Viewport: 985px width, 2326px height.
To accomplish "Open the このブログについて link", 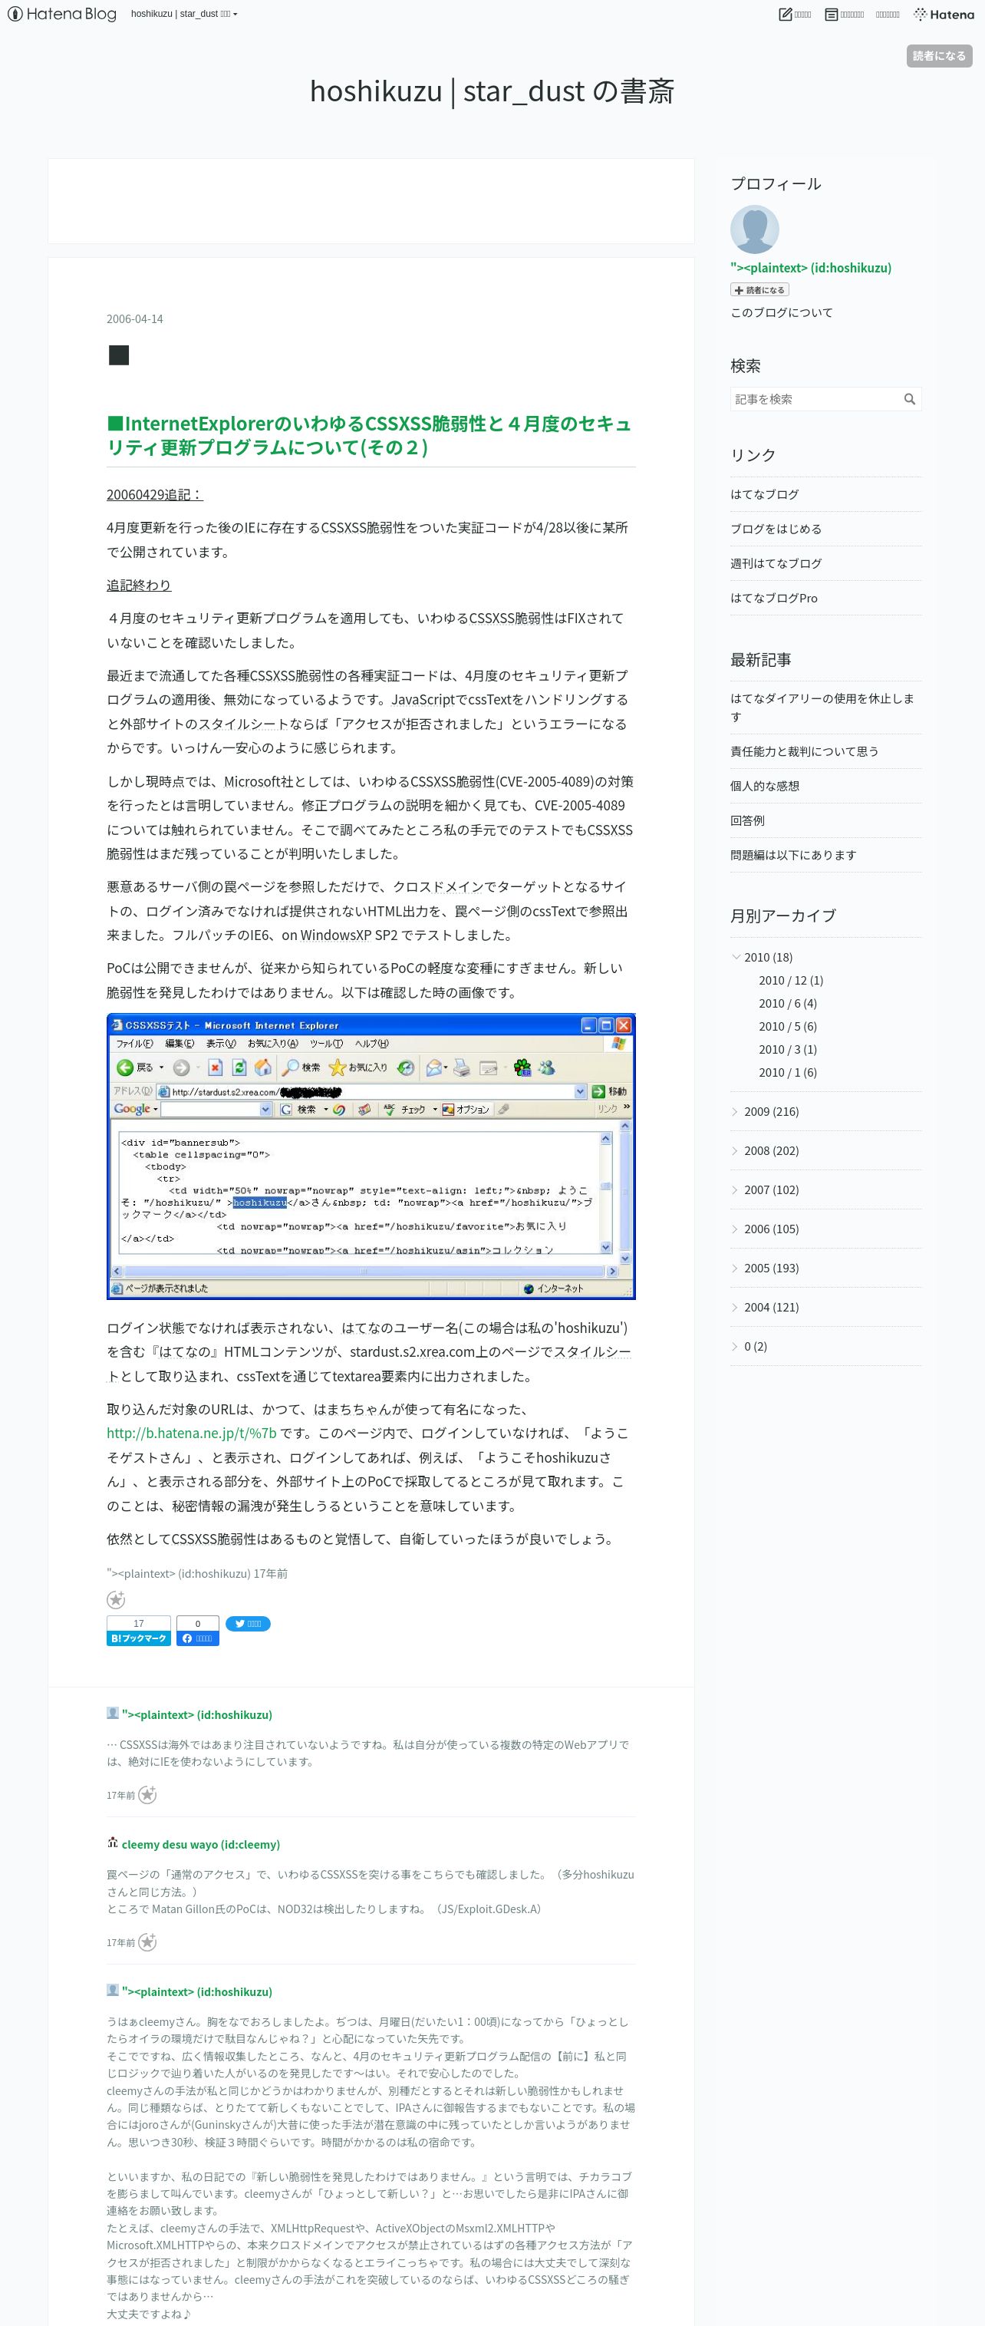I will 782,312.
